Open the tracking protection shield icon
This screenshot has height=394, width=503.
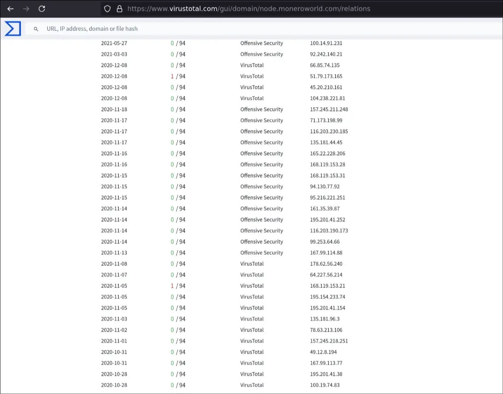click(108, 9)
